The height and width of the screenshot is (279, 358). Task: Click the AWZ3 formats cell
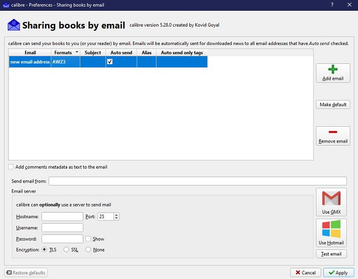pyautogui.click(x=65, y=62)
